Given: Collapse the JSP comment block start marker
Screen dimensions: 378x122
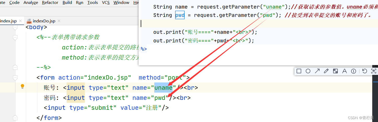Looking at the screenshot, I should pos(15,37).
